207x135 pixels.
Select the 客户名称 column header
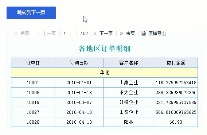129,63
